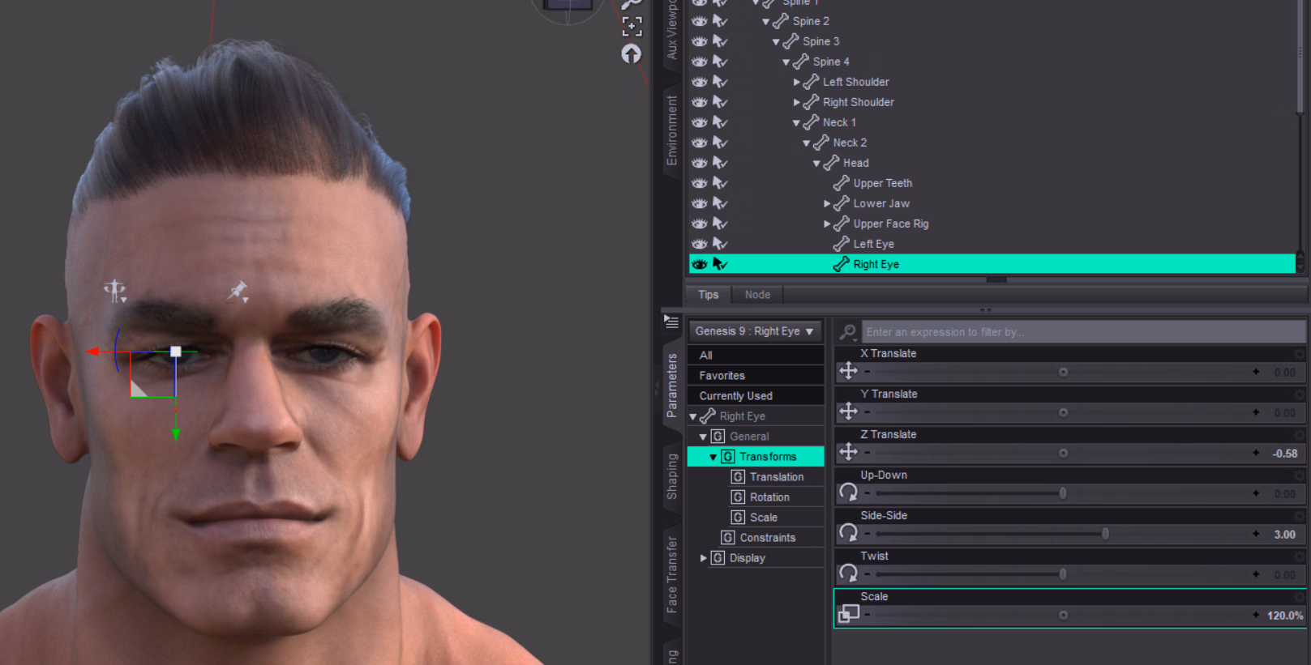Click the filter search magnifier icon
This screenshot has height=665, width=1311.
point(847,332)
